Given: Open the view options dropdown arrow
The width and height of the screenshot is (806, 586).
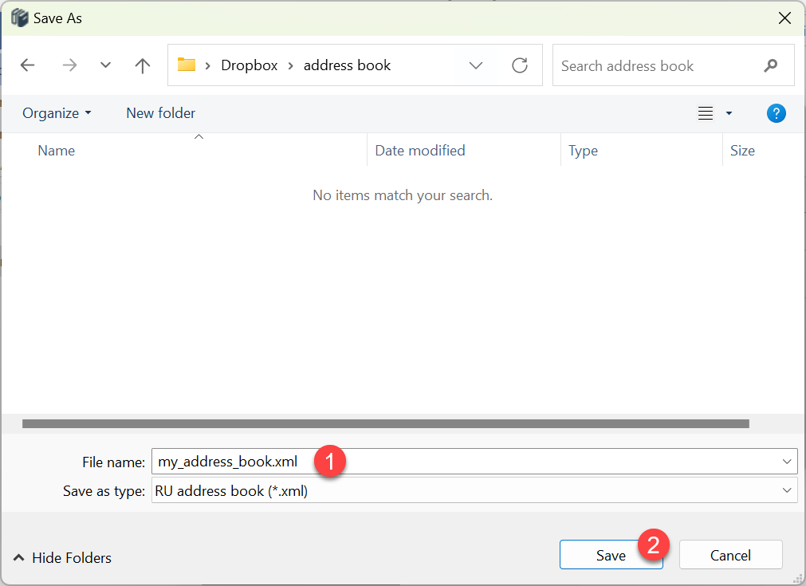Looking at the screenshot, I should click(x=729, y=113).
